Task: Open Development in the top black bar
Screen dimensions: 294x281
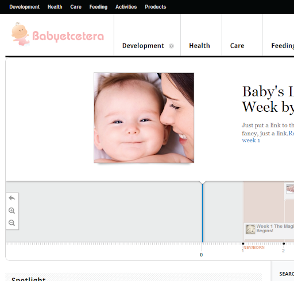Action: [x=25, y=7]
